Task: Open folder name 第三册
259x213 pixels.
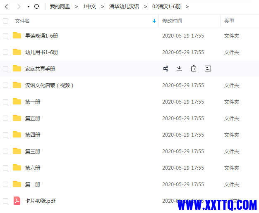Action: pos(33,151)
